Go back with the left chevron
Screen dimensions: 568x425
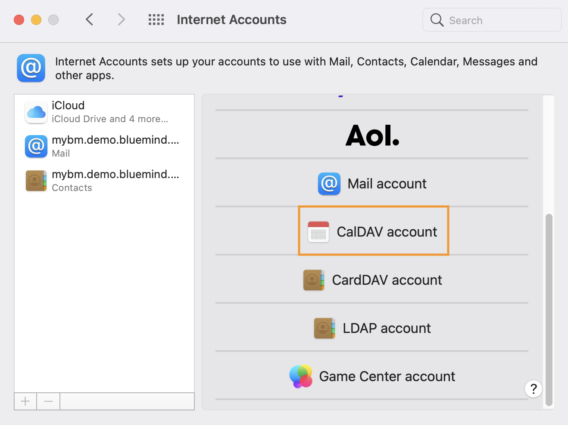pos(90,20)
